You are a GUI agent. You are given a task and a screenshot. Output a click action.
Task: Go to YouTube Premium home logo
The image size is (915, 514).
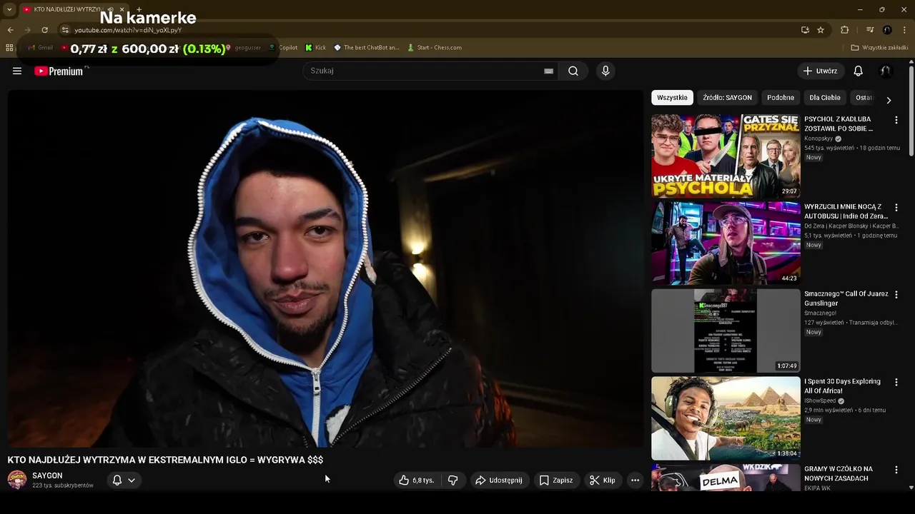(59, 71)
